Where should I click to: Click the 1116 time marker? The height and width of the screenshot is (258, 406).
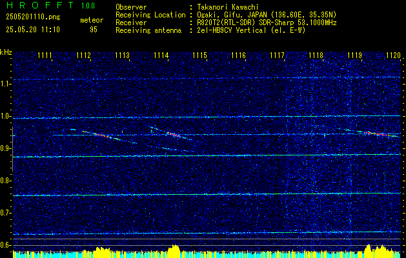[238, 55]
